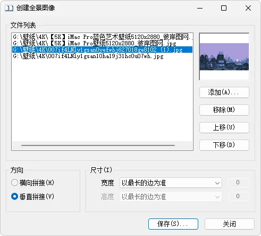
Task: Click the panorama dialog title bar icon
Action: [x=9, y=8]
